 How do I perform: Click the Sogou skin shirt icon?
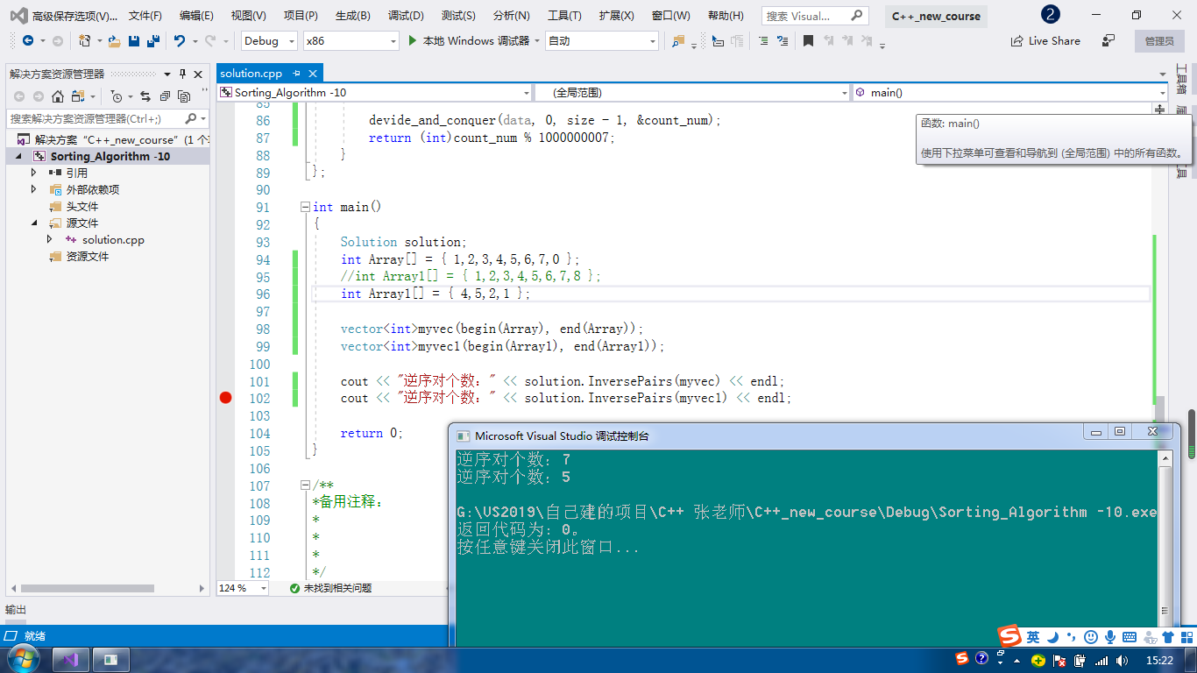1168,637
